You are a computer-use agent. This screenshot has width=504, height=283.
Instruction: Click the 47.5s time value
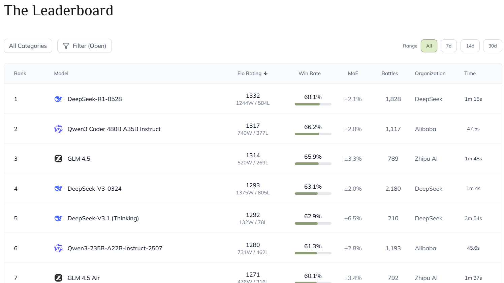473,129
